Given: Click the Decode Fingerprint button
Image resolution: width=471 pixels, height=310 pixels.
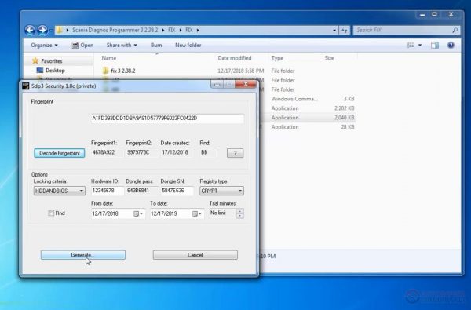Looking at the screenshot, I should [x=60, y=153].
